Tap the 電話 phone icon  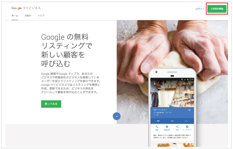(x=157, y=127)
